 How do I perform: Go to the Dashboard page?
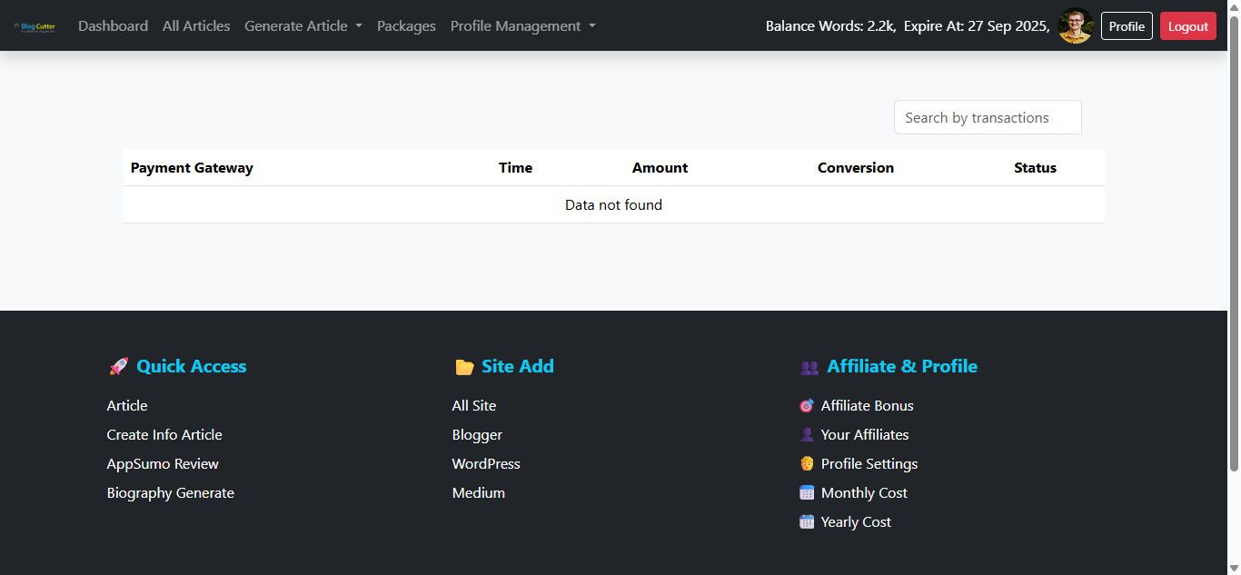click(113, 26)
